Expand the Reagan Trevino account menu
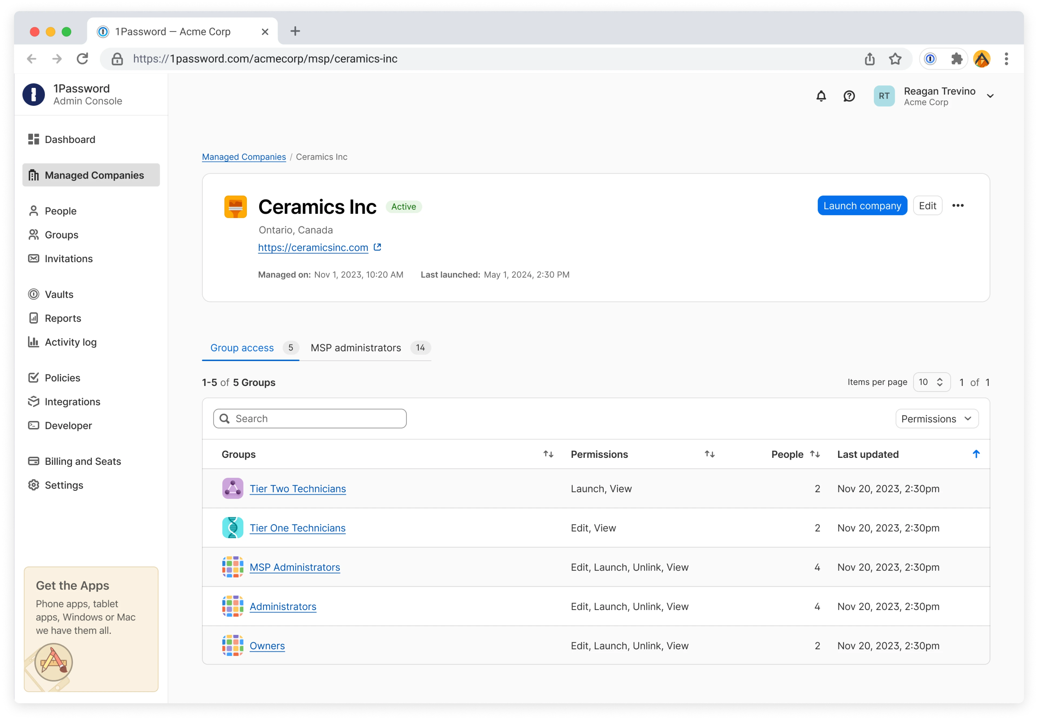Viewport: 1038px width, 720px height. pyautogui.click(x=990, y=96)
